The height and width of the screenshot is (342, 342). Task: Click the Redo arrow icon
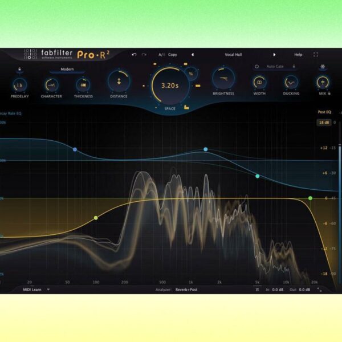[144, 55]
